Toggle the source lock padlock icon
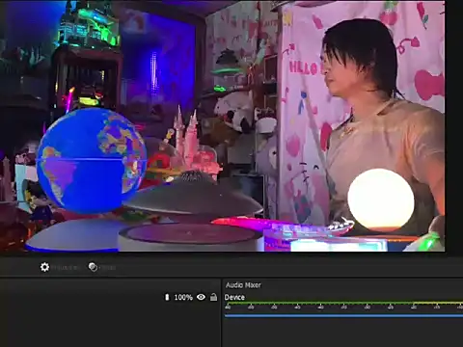 pos(213,297)
